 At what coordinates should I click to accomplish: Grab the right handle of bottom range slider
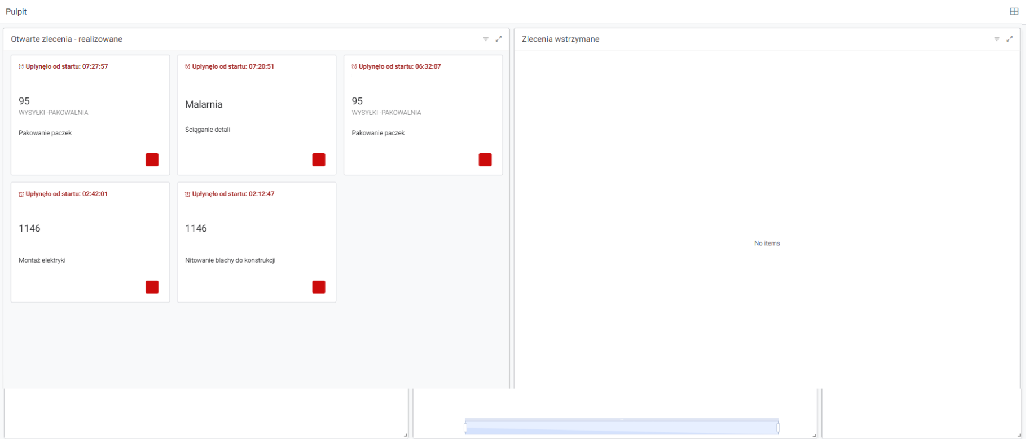(778, 428)
